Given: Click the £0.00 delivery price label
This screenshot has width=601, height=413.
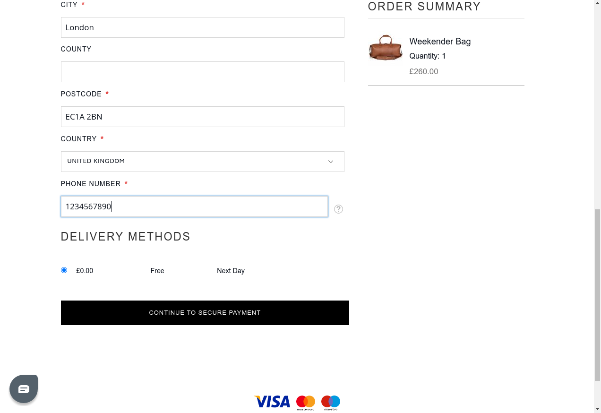Looking at the screenshot, I should coord(85,271).
